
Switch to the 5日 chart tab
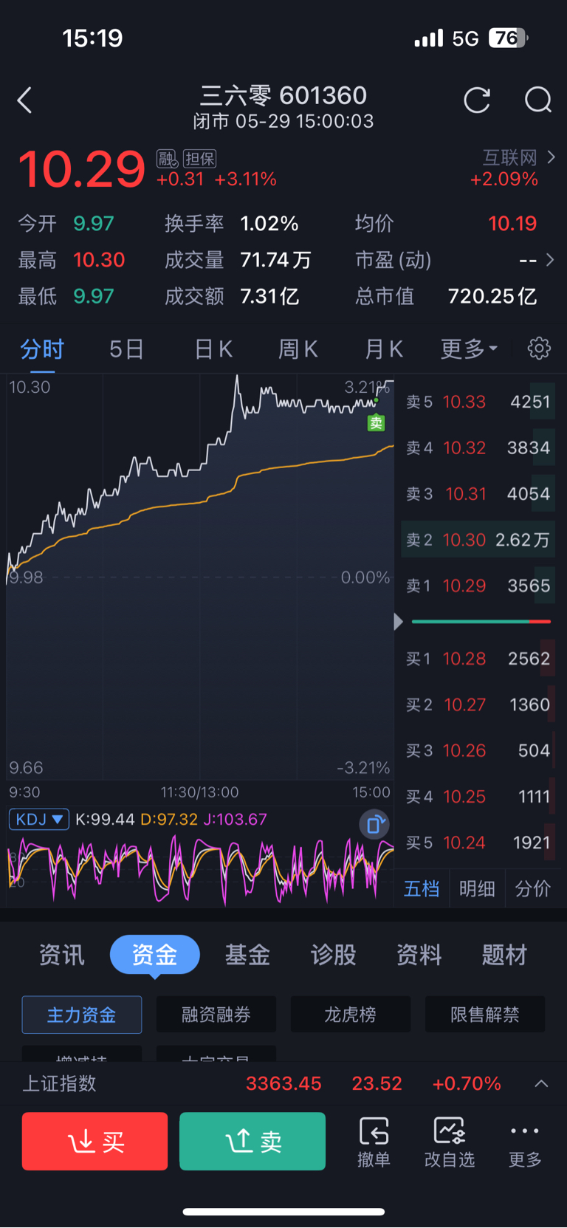click(126, 349)
